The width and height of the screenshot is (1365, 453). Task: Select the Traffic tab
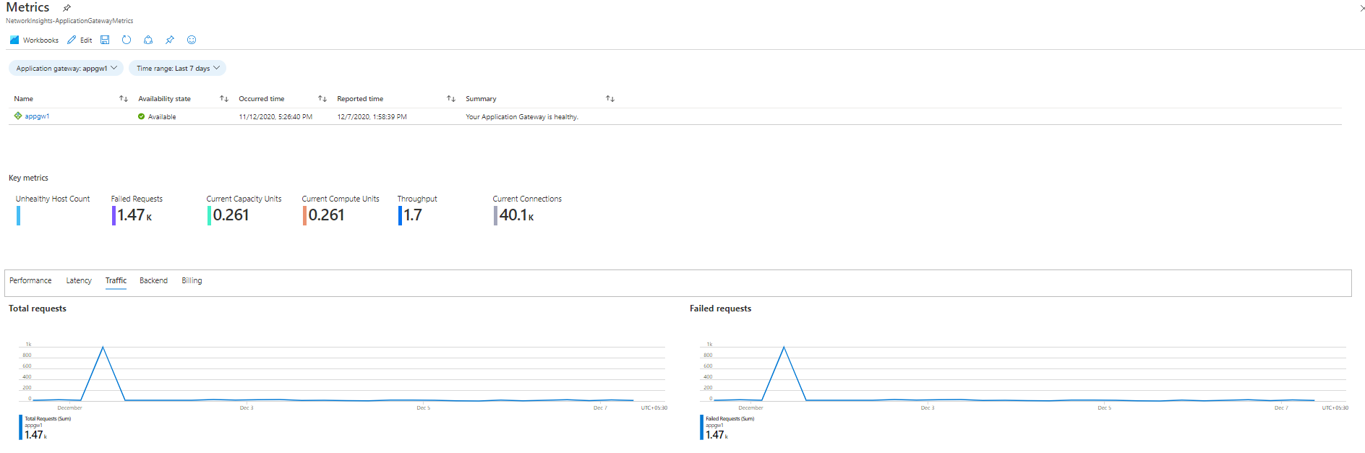click(x=116, y=280)
